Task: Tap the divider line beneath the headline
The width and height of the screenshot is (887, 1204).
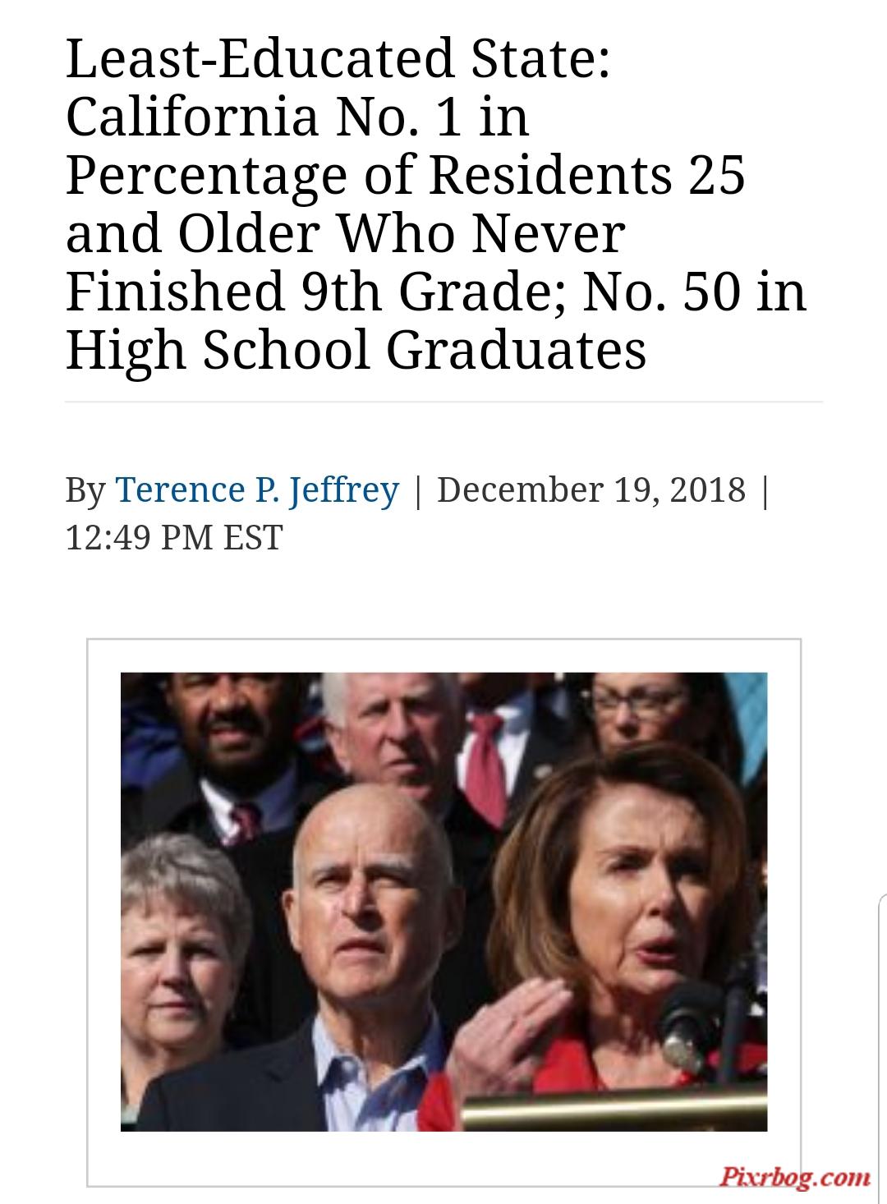Action: point(443,402)
